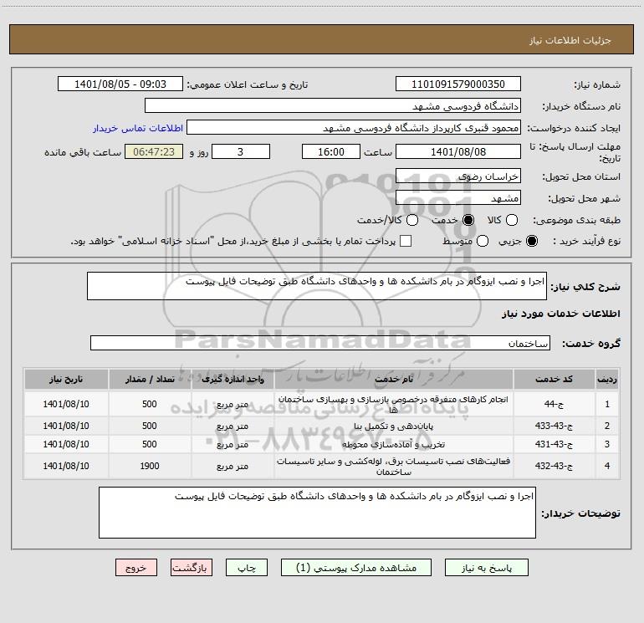Click the ردیف column header
This screenshot has height=623, width=644.
coord(607,379)
